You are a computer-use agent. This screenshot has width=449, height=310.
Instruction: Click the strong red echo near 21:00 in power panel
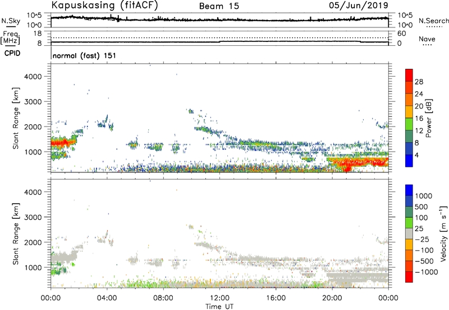pos(347,165)
